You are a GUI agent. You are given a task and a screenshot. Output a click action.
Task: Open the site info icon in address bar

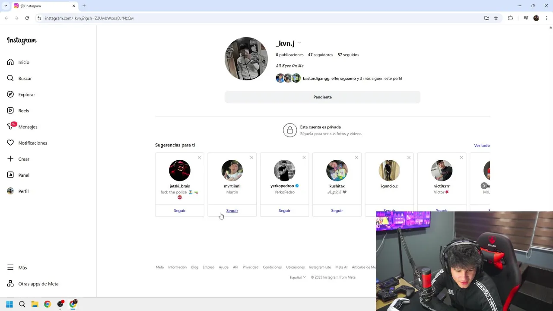click(39, 18)
